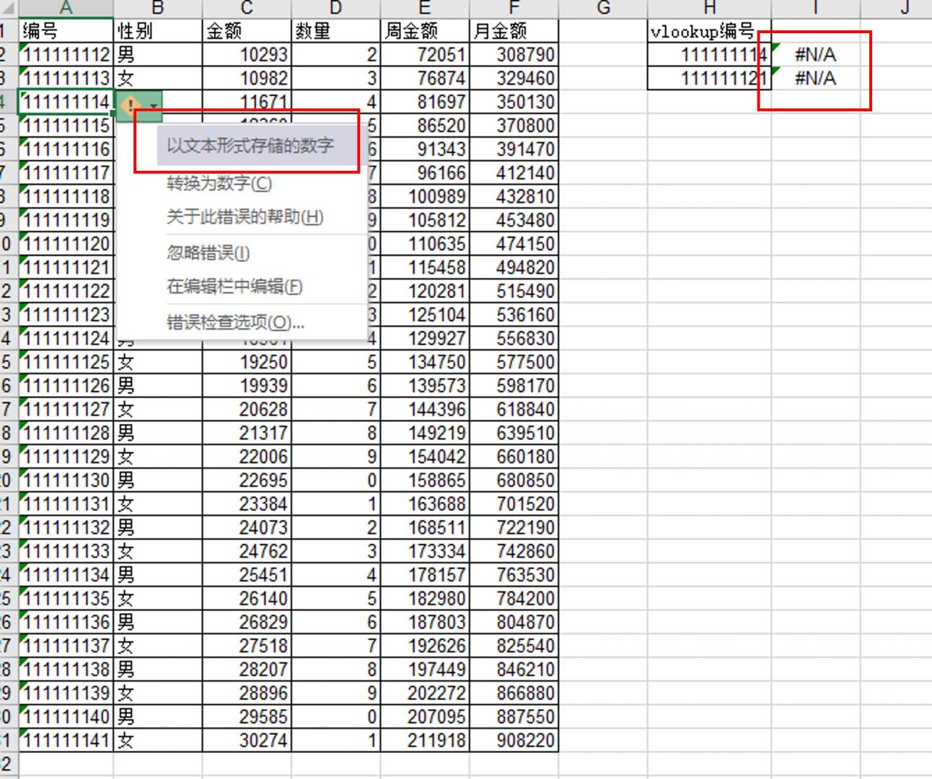This screenshot has height=779, width=932.
Task: Click the 编号 header cell
Action: point(66,31)
